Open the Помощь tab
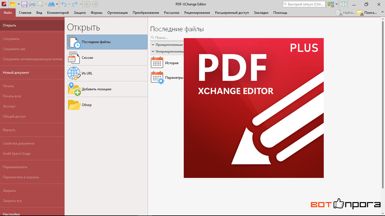The height and width of the screenshot is (216, 385). (x=280, y=13)
